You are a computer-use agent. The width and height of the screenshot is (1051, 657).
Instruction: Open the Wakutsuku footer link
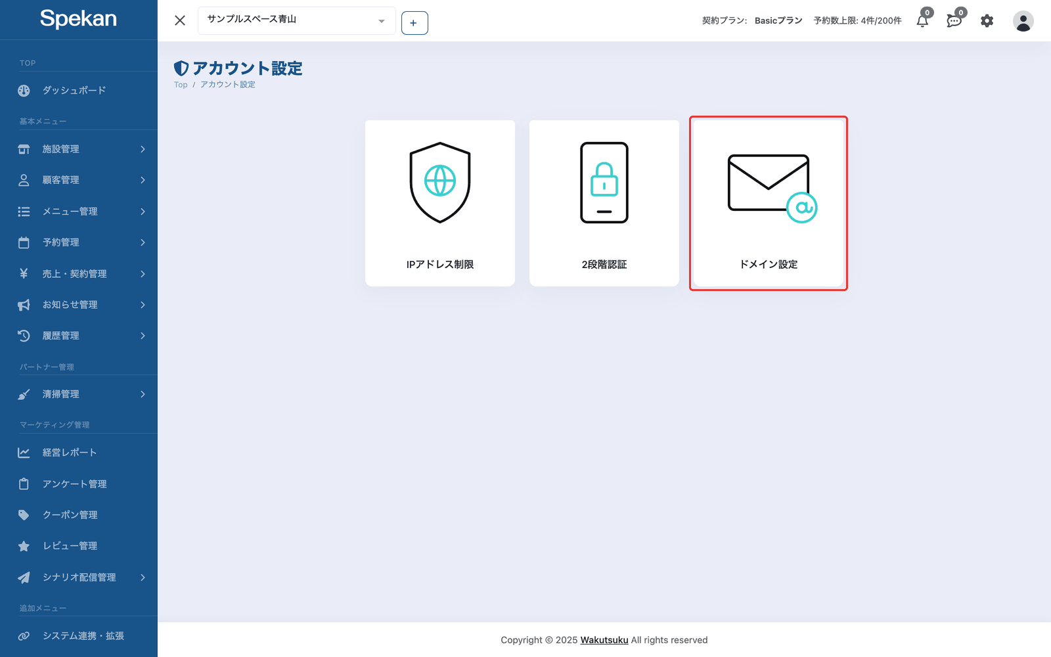coord(604,640)
